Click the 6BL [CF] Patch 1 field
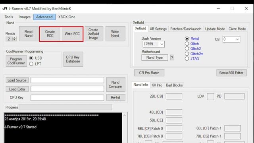Viewport: 254px width, 143px height. coord(233,128)
